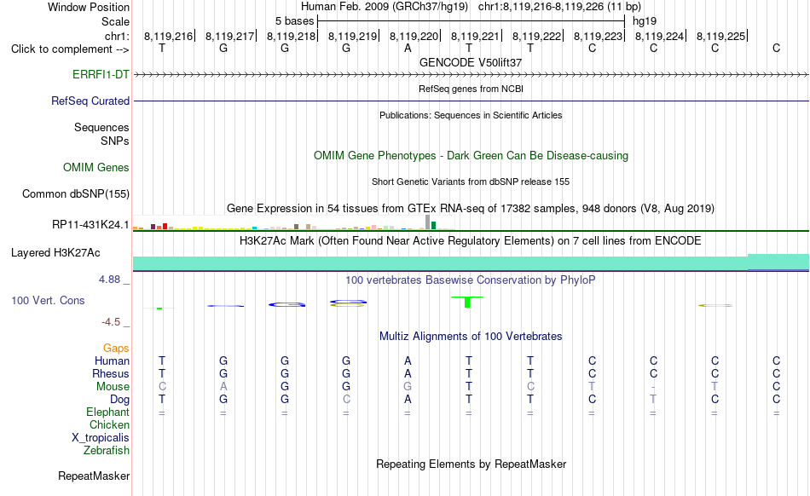Click the hg19 assembly label near scale bar
810x496 pixels.
tap(645, 21)
